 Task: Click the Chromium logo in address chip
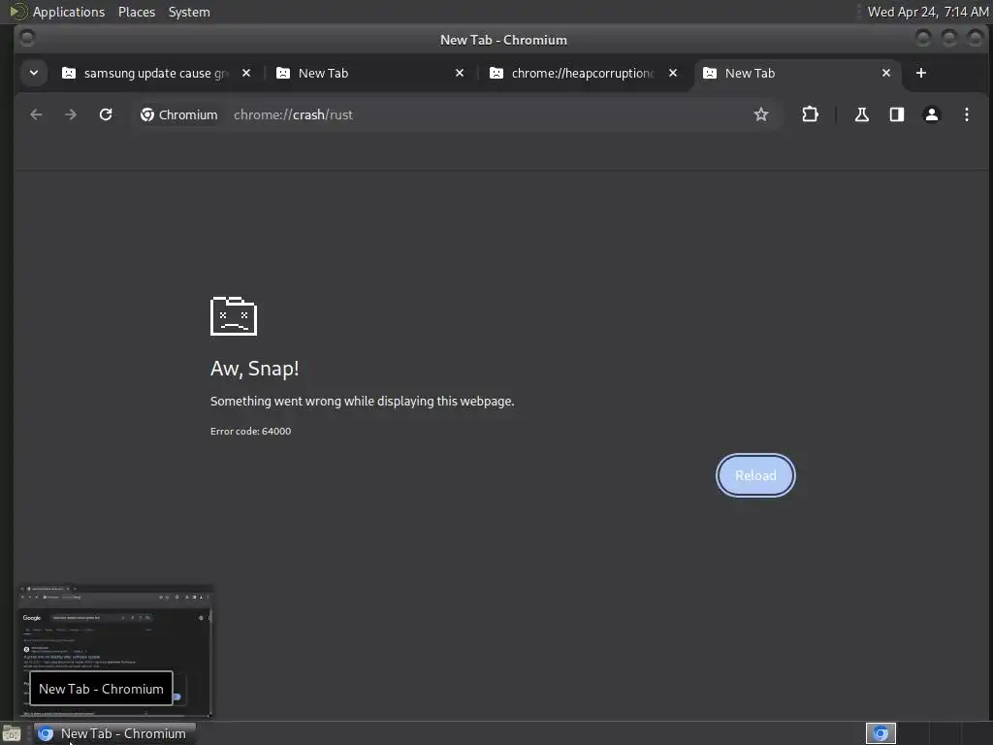(147, 114)
